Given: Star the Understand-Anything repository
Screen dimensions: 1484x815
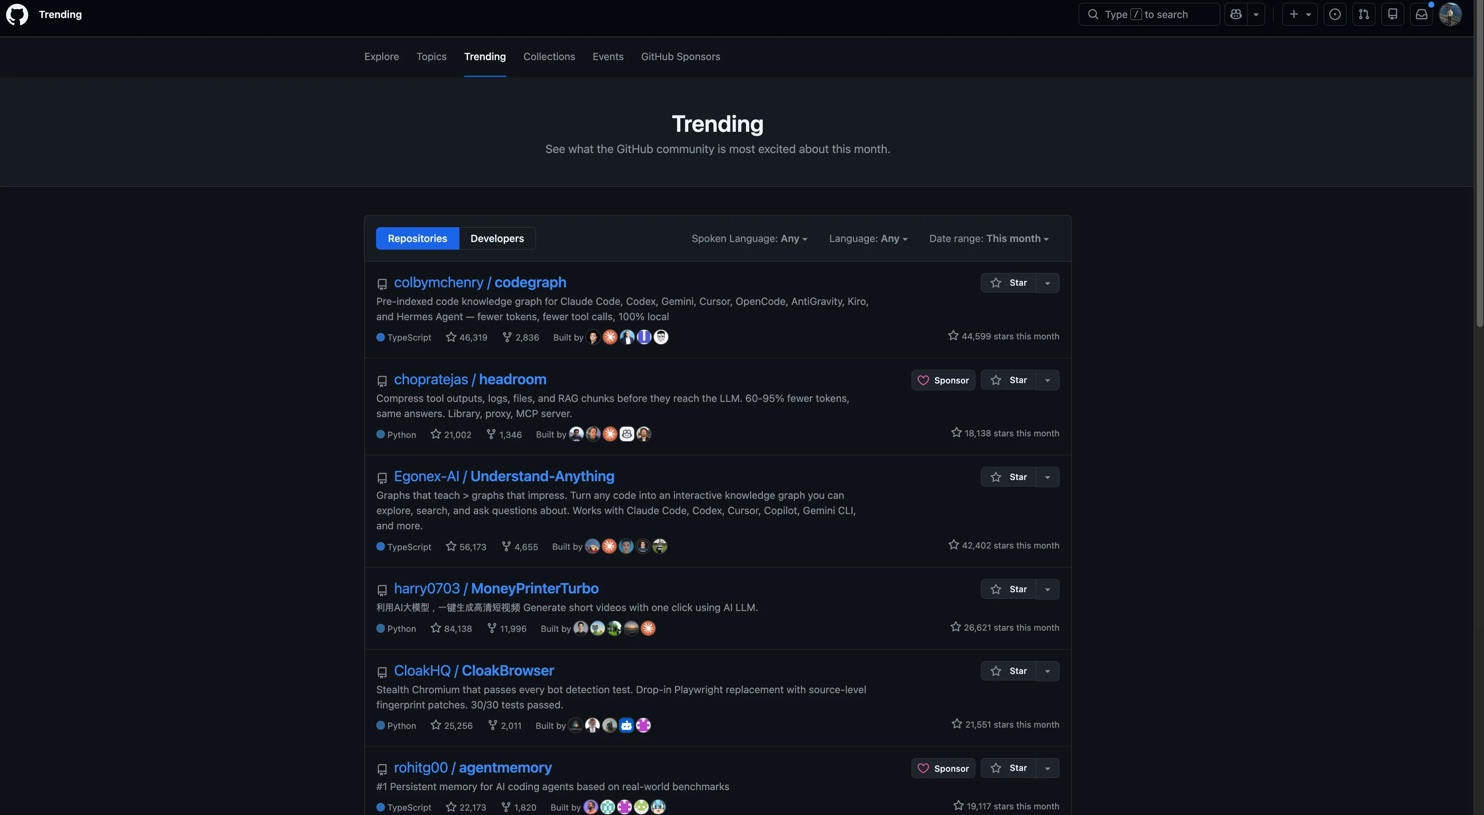Looking at the screenshot, I should 1009,477.
